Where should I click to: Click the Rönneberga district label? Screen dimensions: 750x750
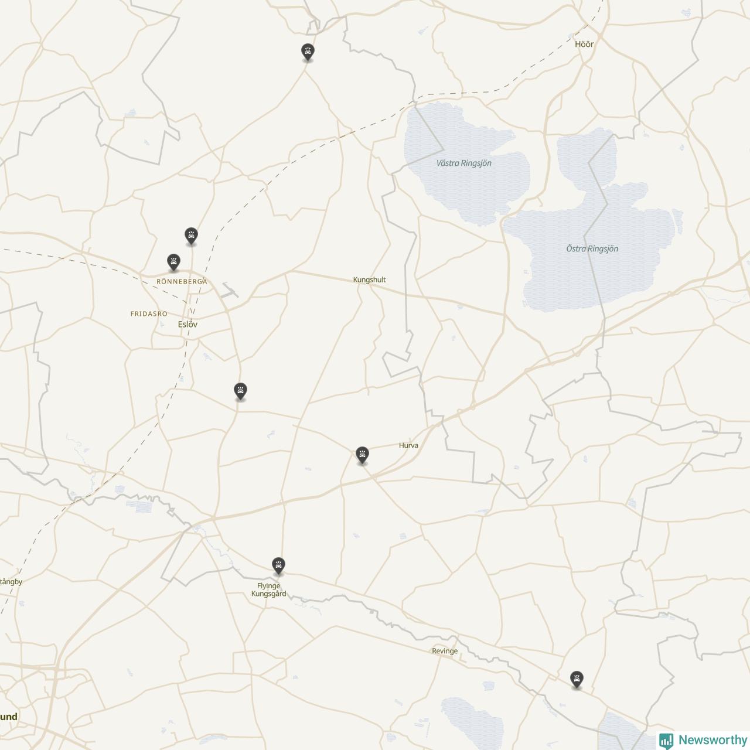click(x=182, y=282)
